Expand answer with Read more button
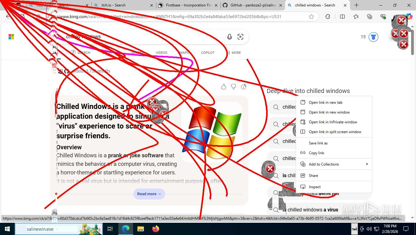This screenshot has height=235, width=416. (x=149, y=194)
